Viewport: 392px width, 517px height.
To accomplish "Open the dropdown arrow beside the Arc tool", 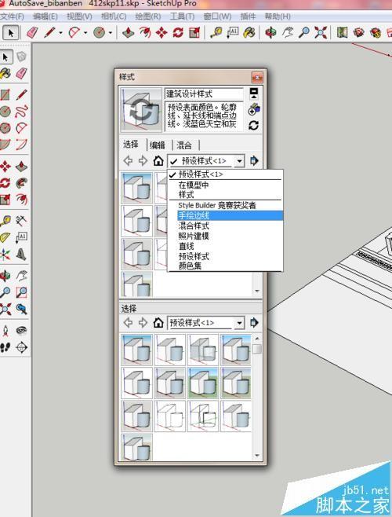I will [x=85, y=33].
